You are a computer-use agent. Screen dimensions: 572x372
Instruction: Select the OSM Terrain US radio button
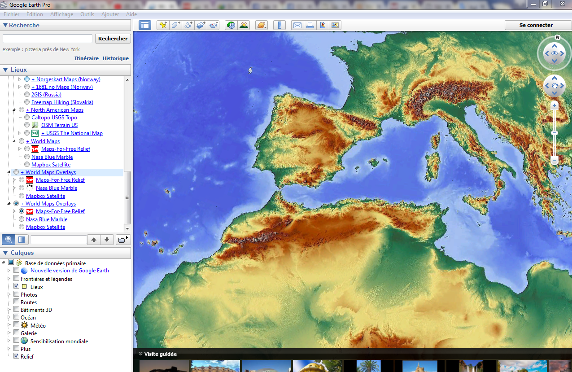[x=27, y=125]
